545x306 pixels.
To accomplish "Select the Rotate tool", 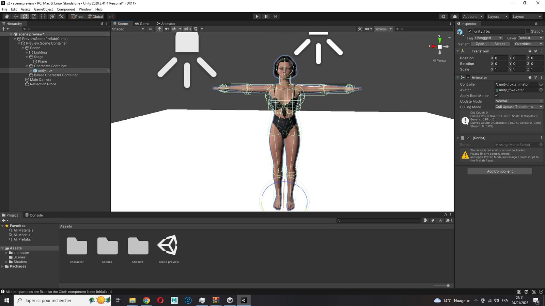I will tap(25, 16).
